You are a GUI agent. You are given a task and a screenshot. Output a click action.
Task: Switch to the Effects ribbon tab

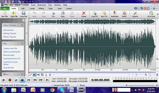(x=41, y=9)
